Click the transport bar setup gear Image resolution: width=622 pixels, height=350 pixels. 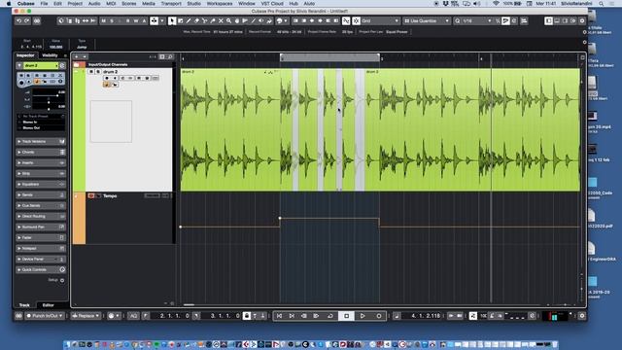582,316
